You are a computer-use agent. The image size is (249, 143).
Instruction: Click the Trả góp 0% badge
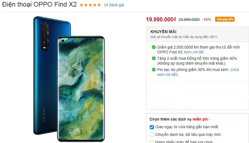pos(225,19)
